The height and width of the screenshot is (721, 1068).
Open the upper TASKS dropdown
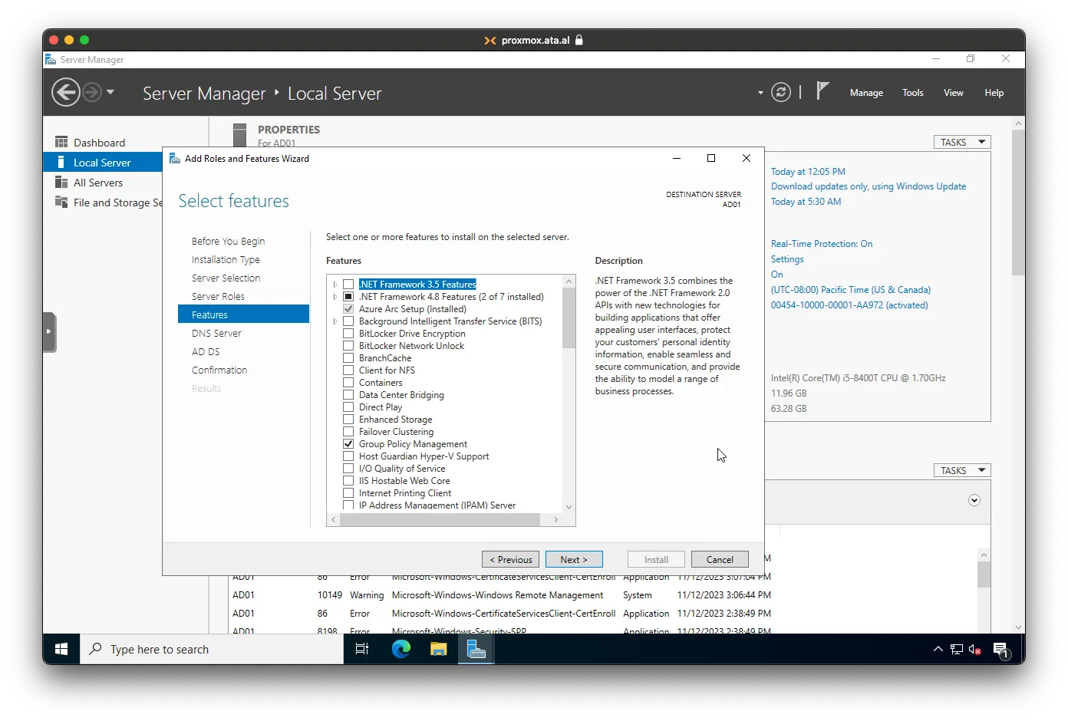(962, 142)
